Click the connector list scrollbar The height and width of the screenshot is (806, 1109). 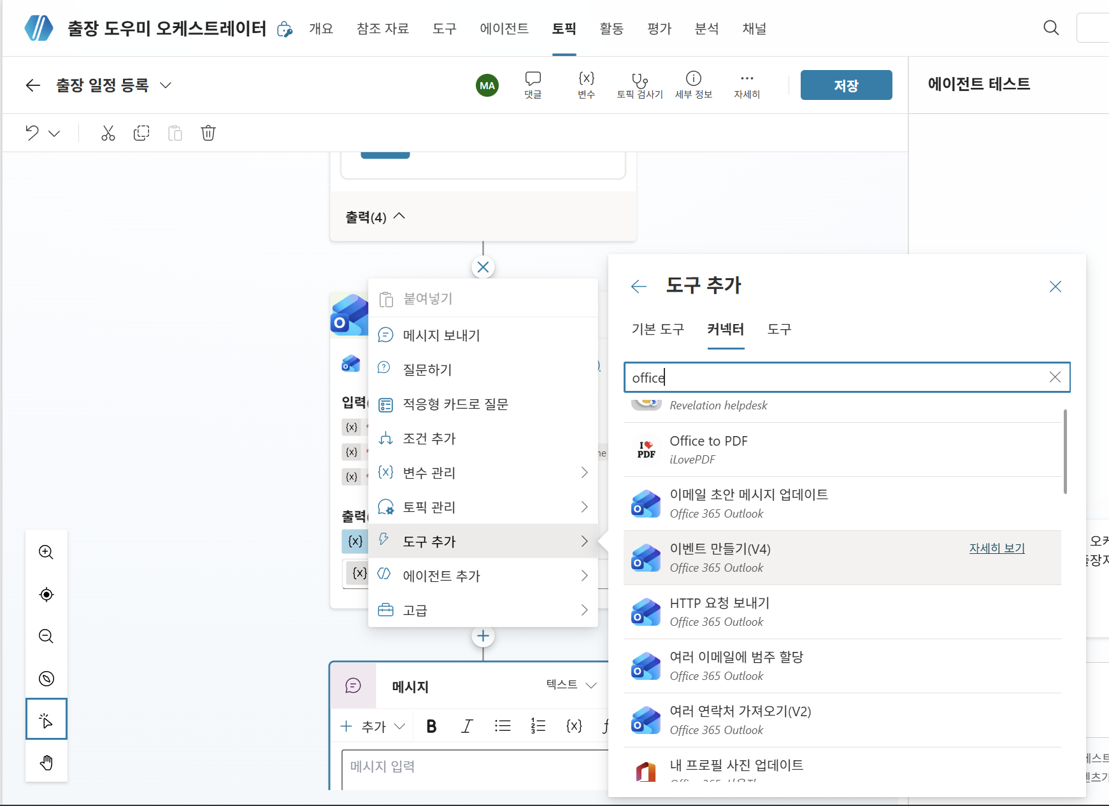click(x=1065, y=452)
